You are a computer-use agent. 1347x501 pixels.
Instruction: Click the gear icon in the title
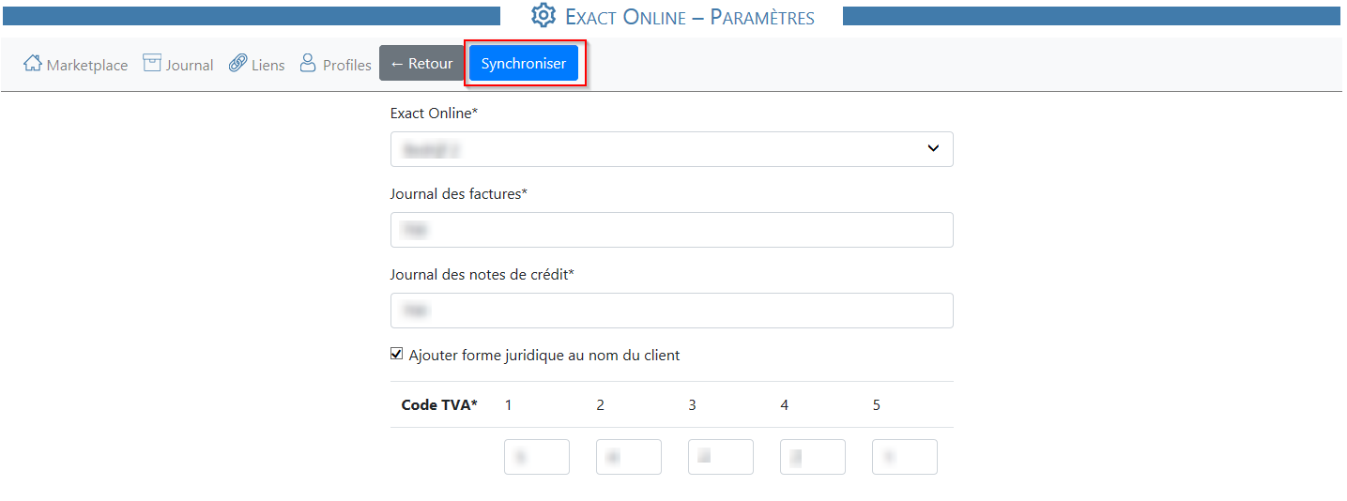(x=543, y=16)
